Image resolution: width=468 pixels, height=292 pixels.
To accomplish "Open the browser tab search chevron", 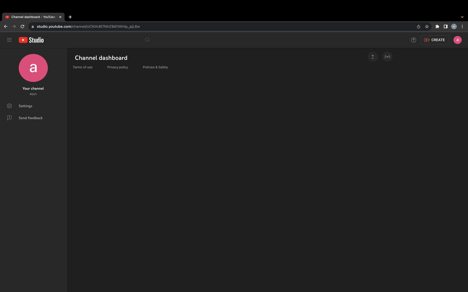I will [462, 17].
